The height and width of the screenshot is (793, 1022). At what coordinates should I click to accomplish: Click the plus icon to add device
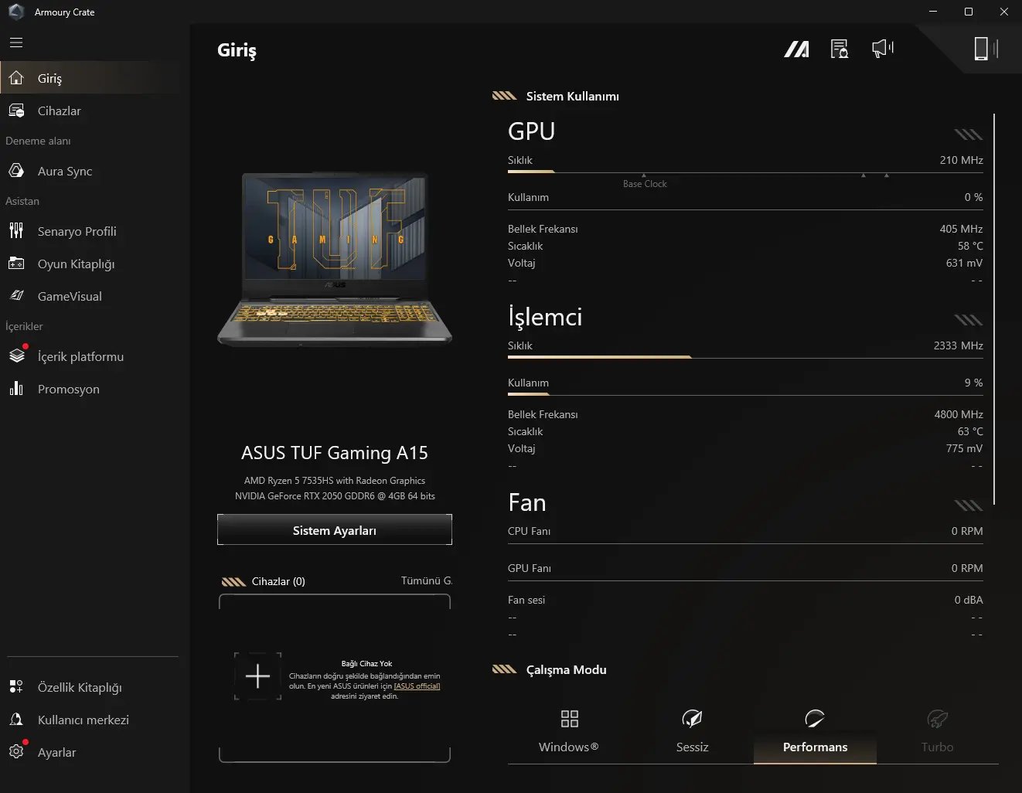click(x=257, y=676)
